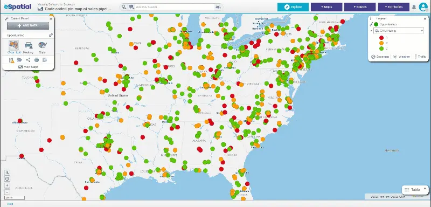Click the United States map label
Image resolution: width=431 pixels, height=207 pixels.
[118, 95]
